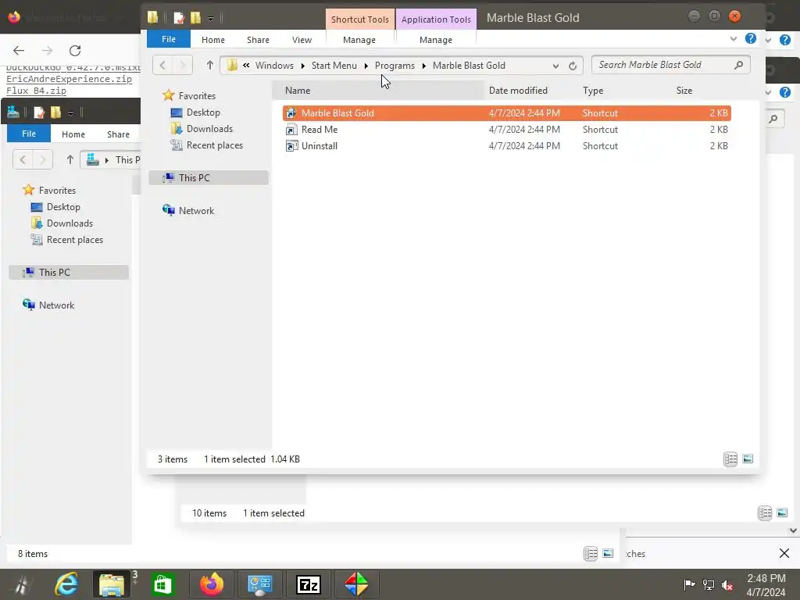
Task: Open Recent places in front window sidebar
Action: tap(215, 145)
